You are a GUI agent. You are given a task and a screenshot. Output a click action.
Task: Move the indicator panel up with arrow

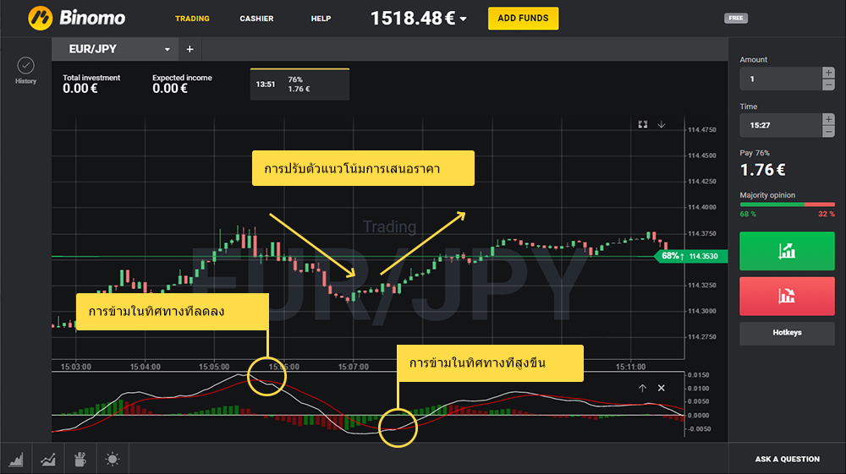(642, 388)
